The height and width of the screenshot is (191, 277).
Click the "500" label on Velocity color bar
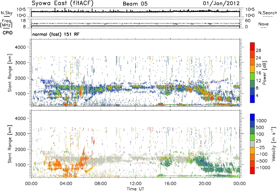(260, 127)
